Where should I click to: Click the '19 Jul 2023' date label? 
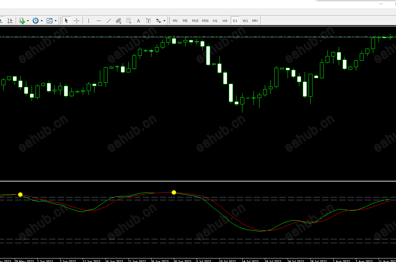tap(273, 261)
